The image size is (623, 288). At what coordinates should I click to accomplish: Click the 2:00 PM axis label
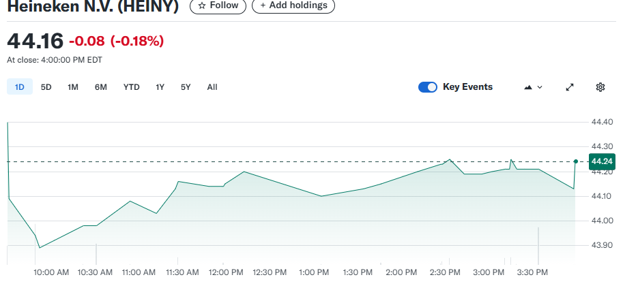pyautogui.click(x=401, y=272)
